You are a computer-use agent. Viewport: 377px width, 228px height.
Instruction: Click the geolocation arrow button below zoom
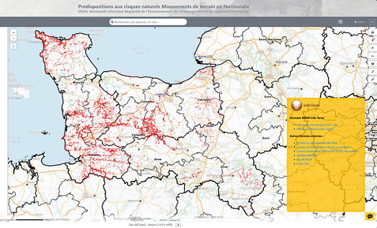13,46
